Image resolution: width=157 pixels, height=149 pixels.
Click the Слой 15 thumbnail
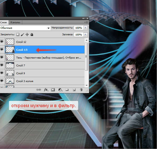click(10, 49)
